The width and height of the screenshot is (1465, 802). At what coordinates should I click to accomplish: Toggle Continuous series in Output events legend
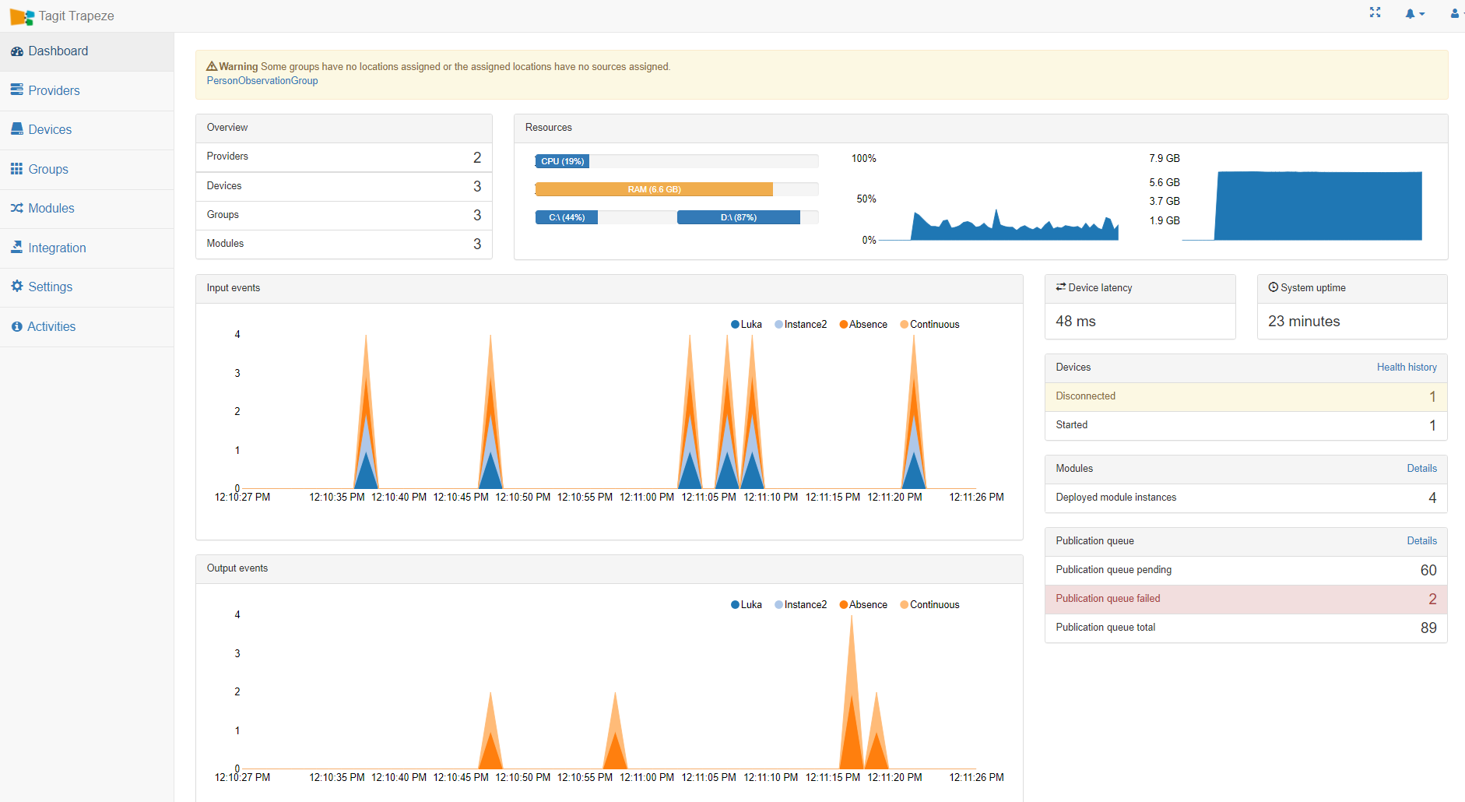point(929,605)
